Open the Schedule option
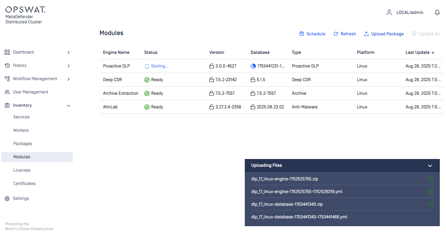The image size is (446, 232). coord(312,34)
